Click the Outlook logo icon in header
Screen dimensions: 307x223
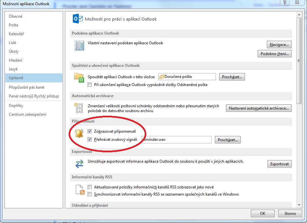point(78,19)
